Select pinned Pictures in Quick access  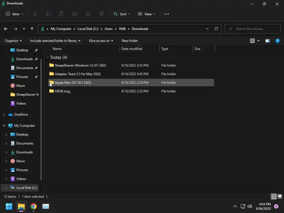click(x=22, y=77)
